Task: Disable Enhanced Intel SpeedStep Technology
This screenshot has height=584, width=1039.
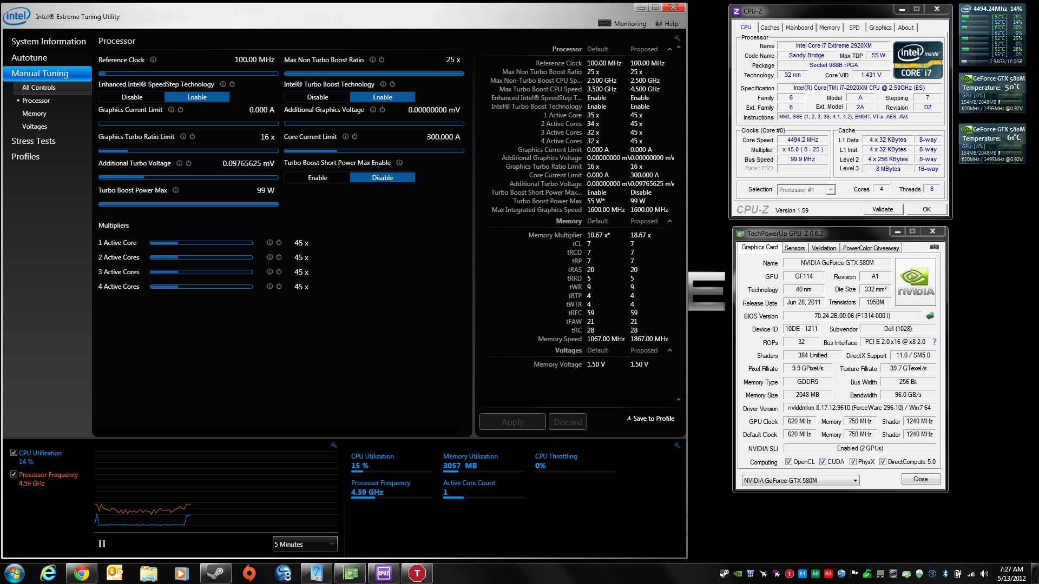Action: 131,97
